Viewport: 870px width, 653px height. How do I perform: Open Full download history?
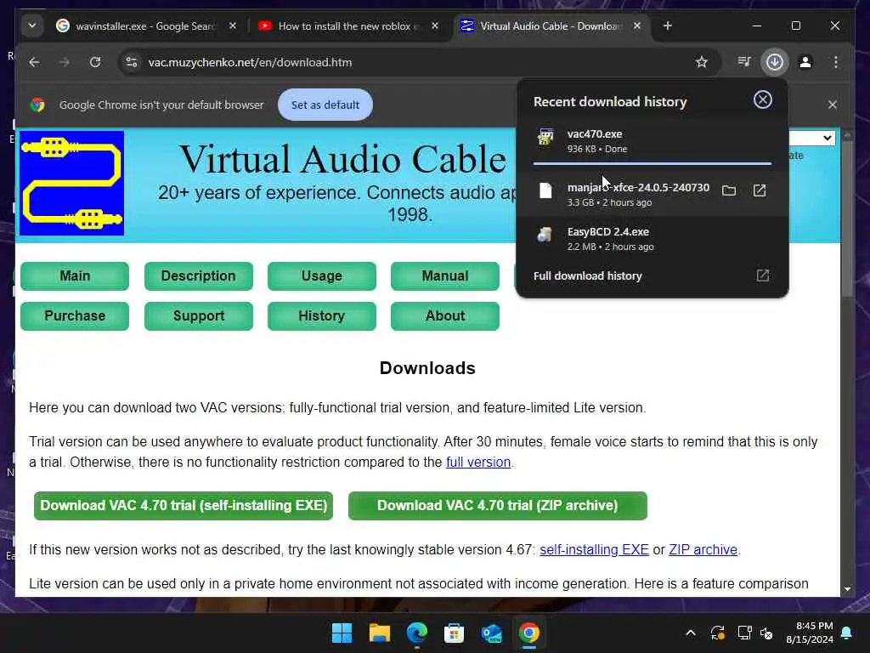pyautogui.click(x=588, y=276)
